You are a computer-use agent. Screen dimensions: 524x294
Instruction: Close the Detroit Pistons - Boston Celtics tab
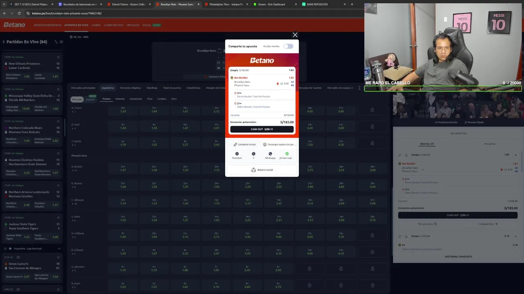(x=150, y=4)
